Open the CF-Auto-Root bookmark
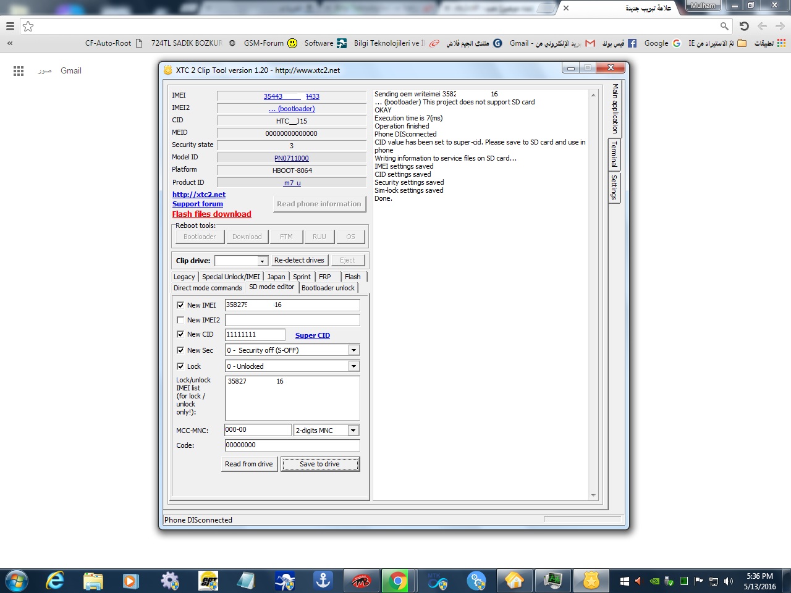The image size is (791, 593). pyautogui.click(x=114, y=43)
